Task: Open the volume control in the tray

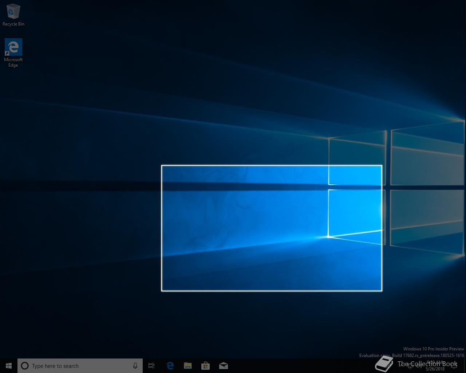Action: (419, 366)
